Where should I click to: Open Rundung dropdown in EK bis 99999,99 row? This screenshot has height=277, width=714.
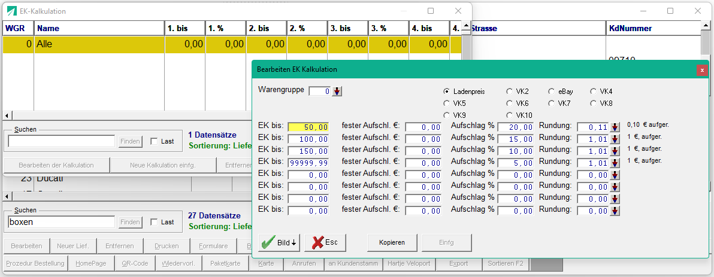pyautogui.click(x=615, y=162)
